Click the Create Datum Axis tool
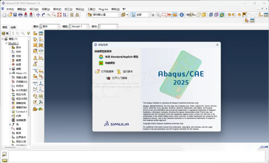 pos(41,83)
